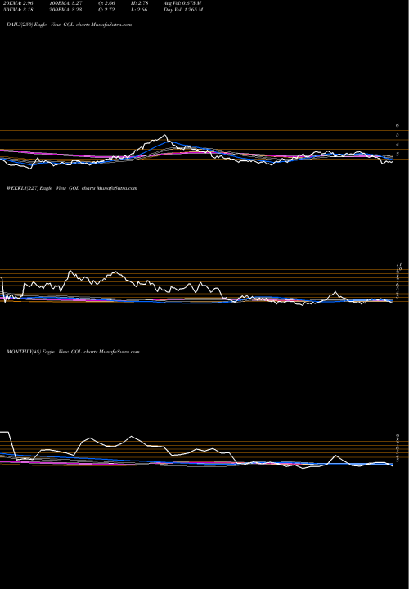Click axis label 11 on weekly chart
Screen dimensions: 409x589
(399, 264)
